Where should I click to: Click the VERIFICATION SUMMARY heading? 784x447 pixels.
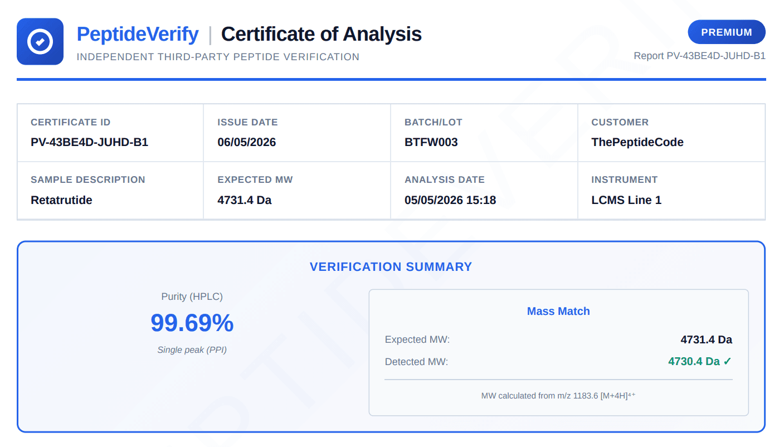391,267
